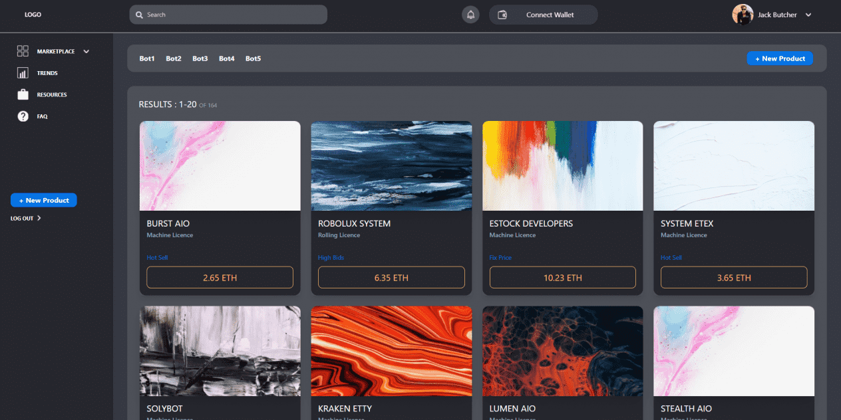Screen dimensions: 841x420
Task: Click New Product button in top bar
Action: click(x=780, y=58)
